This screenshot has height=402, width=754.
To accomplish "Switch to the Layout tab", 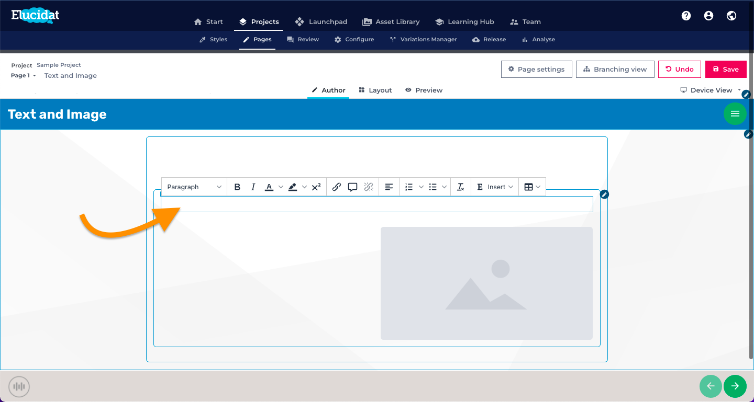I will tap(375, 90).
